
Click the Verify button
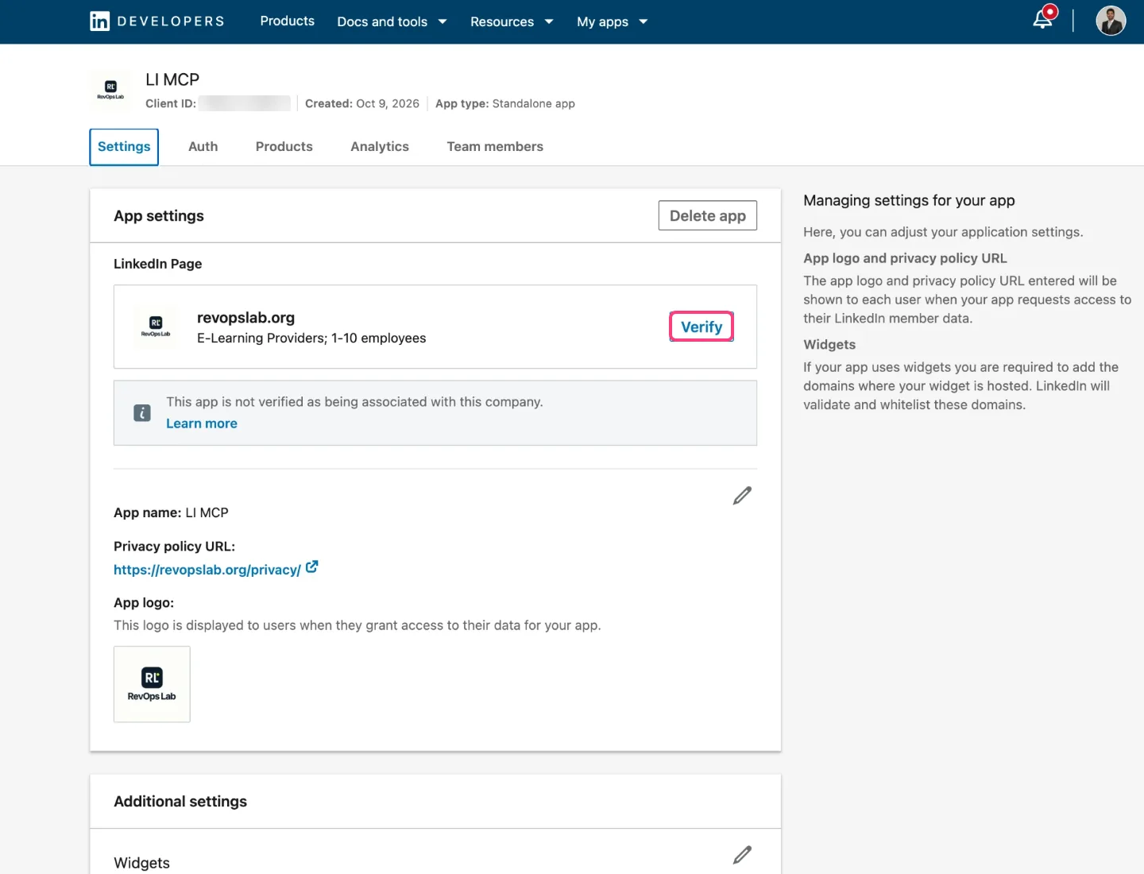701,327
